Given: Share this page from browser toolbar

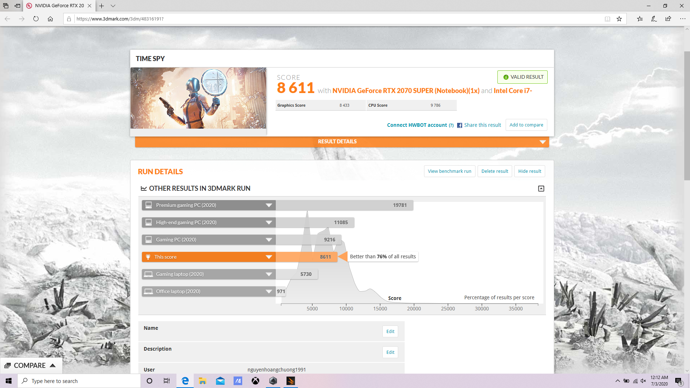Looking at the screenshot, I should click(668, 19).
